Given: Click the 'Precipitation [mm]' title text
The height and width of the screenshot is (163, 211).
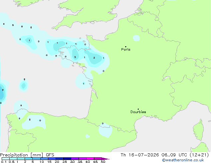Looking at the screenshot, I should pyautogui.click(x=22, y=155).
